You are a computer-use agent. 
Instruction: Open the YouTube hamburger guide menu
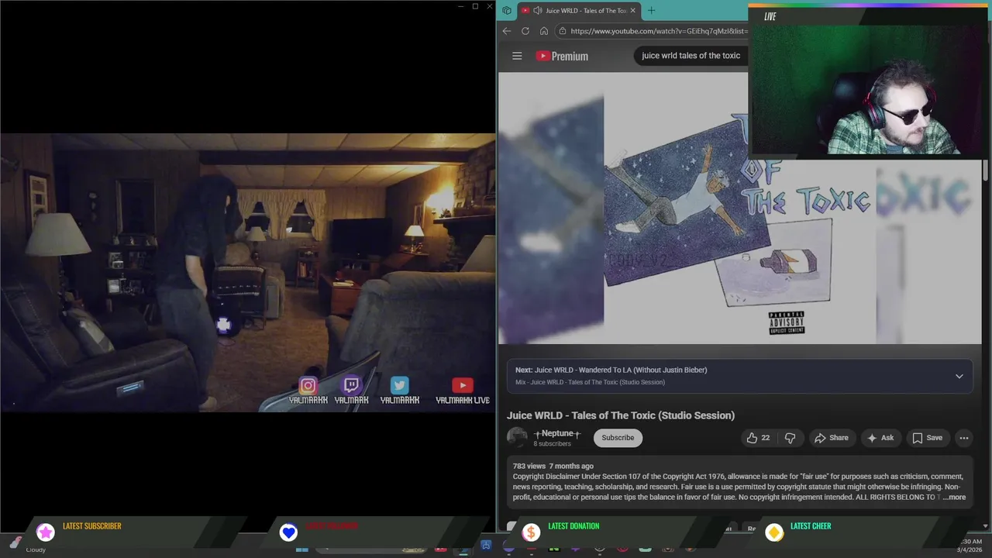click(517, 56)
